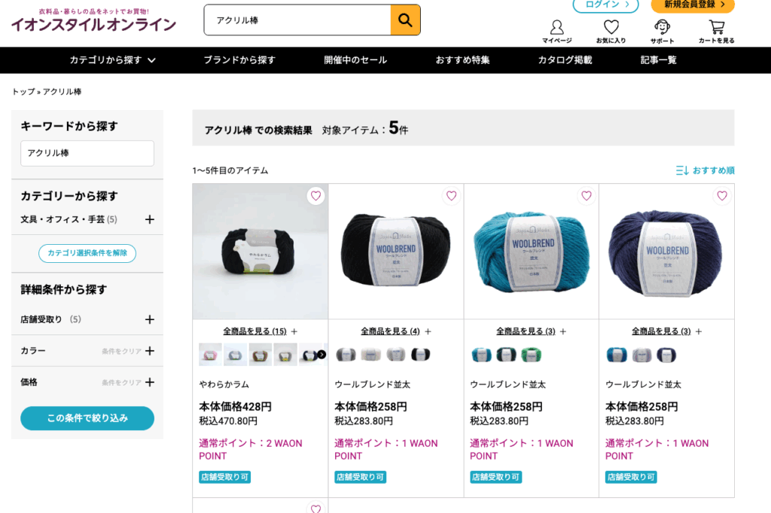Image resolution: width=771 pixels, height=513 pixels.
Task: Open the teal ウールブレンド yarn image
Action: [x=531, y=252]
